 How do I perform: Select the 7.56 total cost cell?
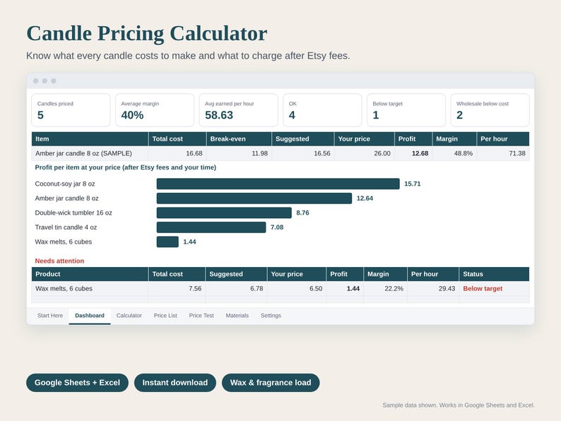click(177, 289)
